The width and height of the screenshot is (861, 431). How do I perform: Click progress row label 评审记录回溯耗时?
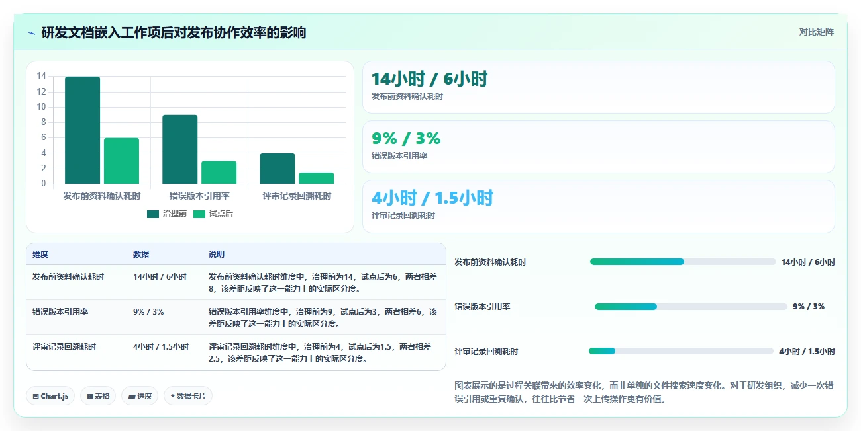(486, 352)
